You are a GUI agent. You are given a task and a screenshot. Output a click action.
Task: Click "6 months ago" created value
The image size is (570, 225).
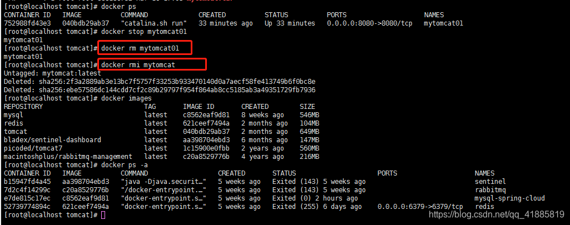tap(264, 140)
